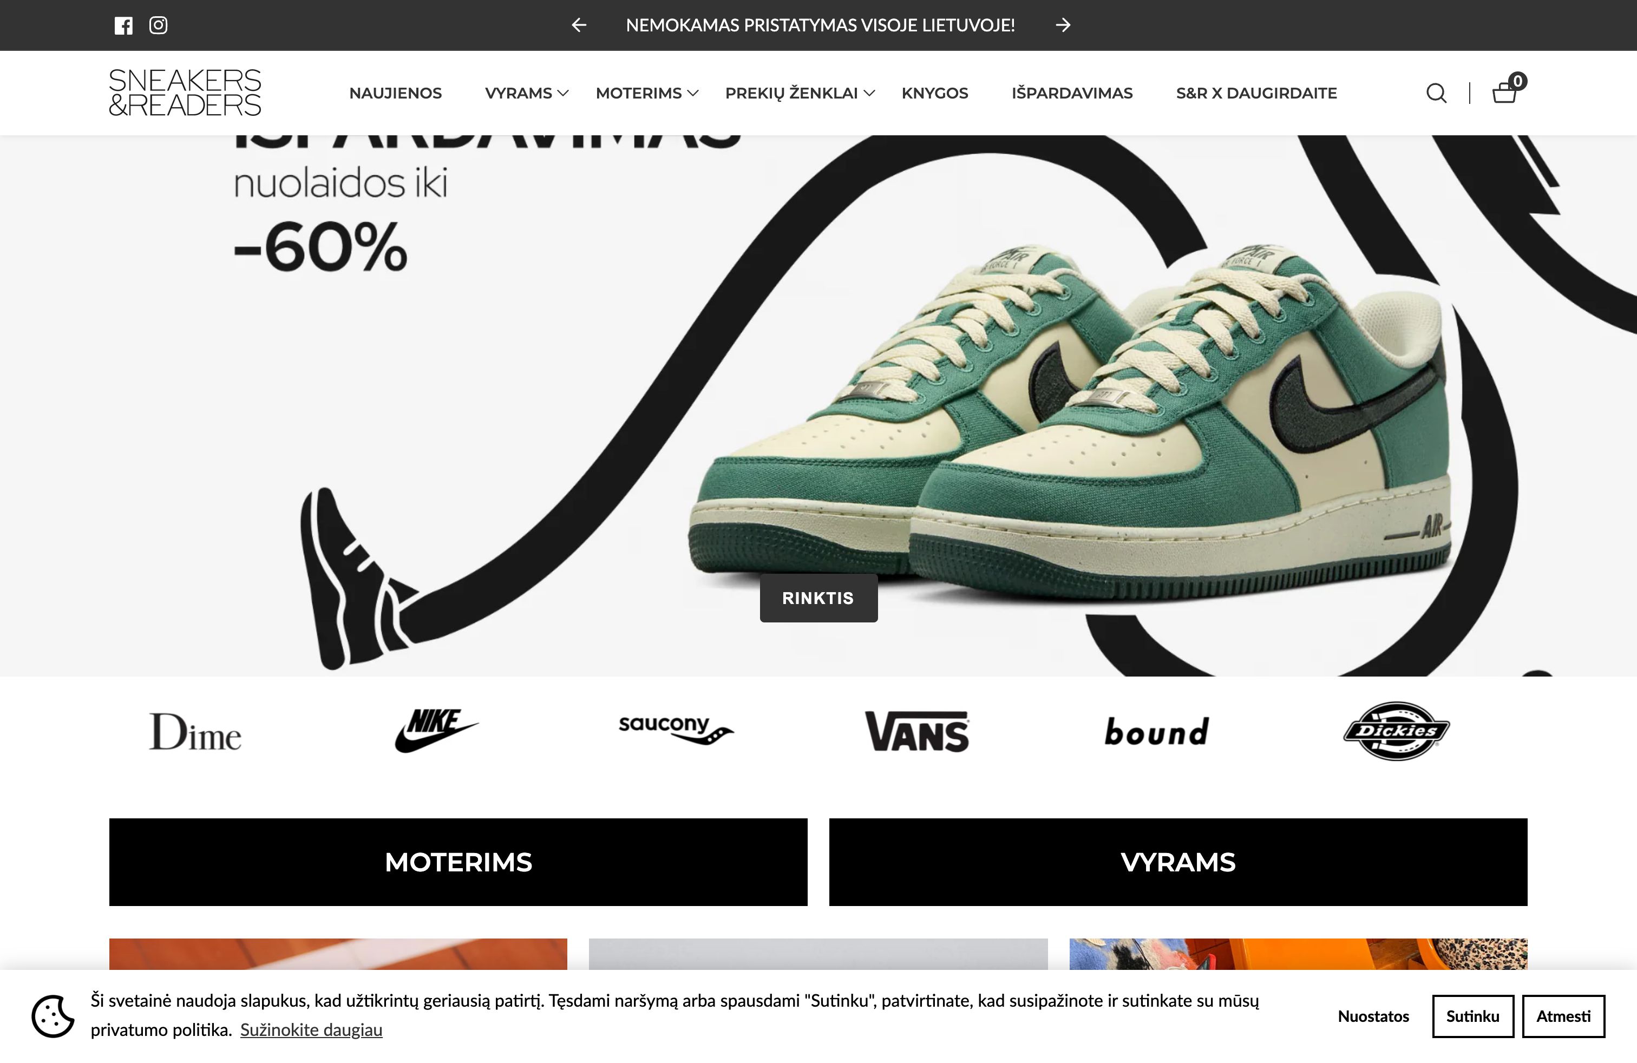Show previous announcement with left arrow

point(579,25)
